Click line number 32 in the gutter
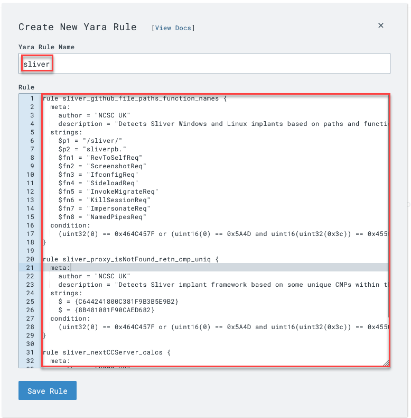The width and height of the screenshot is (411, 418). coord(30,361)
